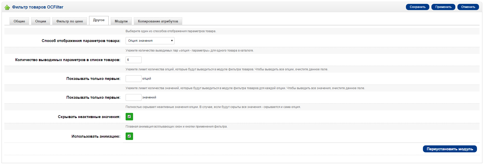Click the Использовать анимацию label

pos(96,136)
